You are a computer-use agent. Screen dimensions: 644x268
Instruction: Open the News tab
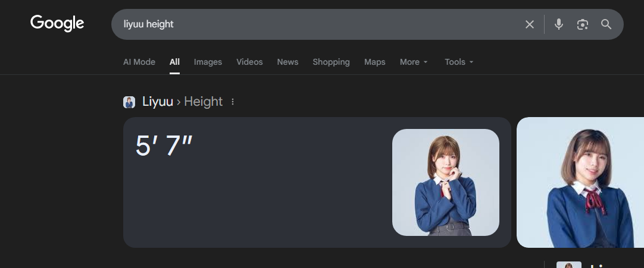[x=287, y=62]
